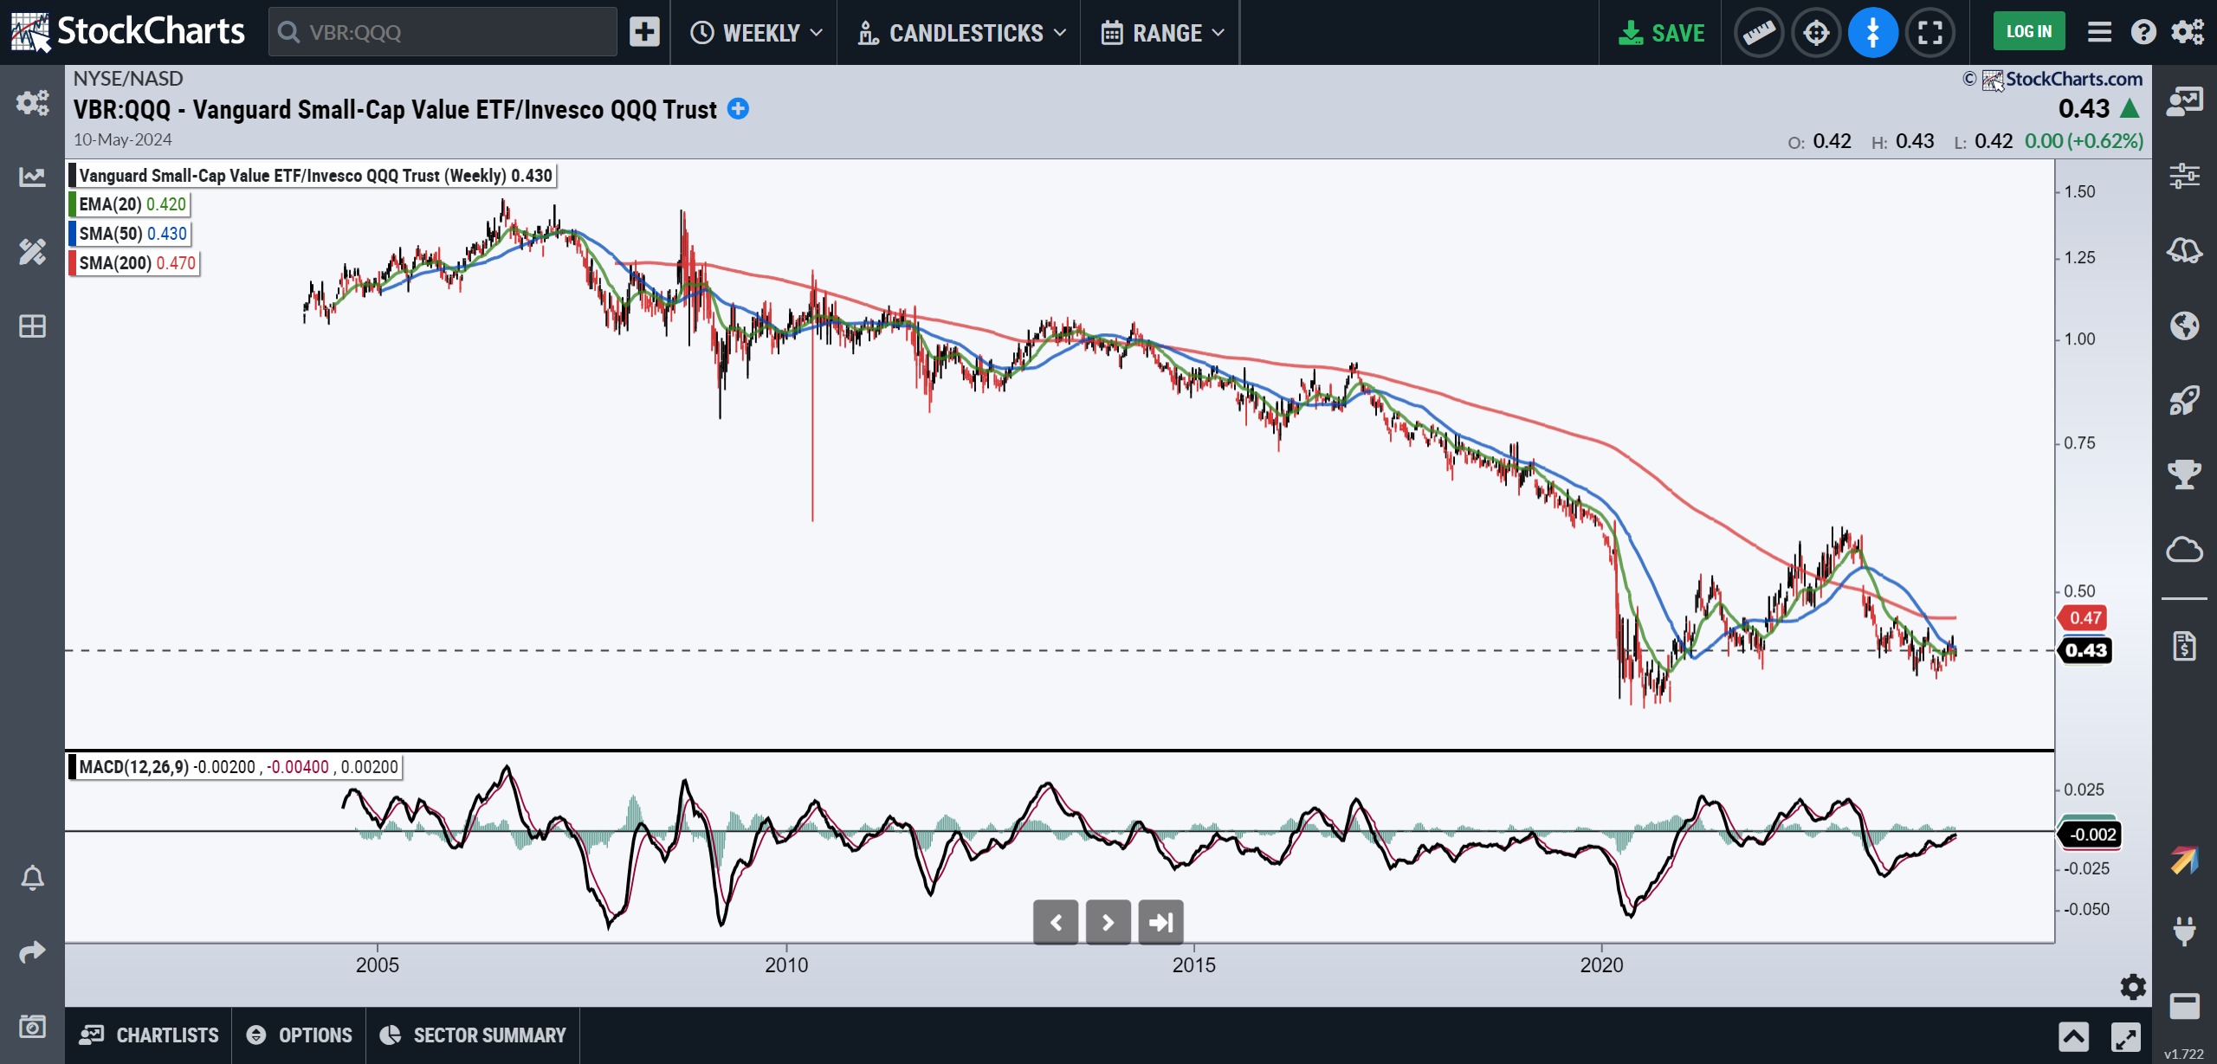
Task: Click the globe icon in right sidebar
Action: [2184, 326]
